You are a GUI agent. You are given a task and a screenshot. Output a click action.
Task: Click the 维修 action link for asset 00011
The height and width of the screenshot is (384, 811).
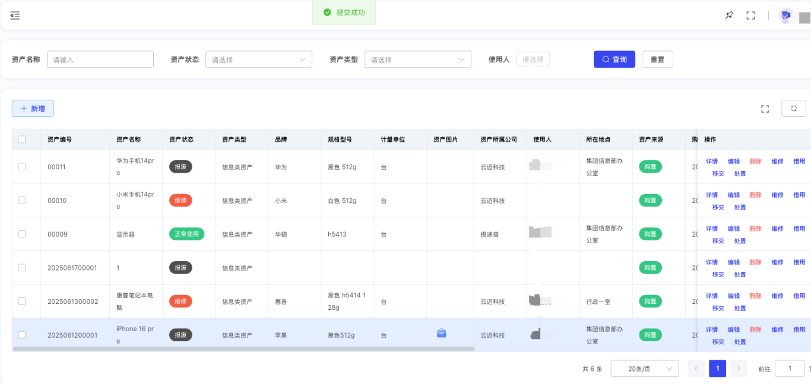(777, 161)
